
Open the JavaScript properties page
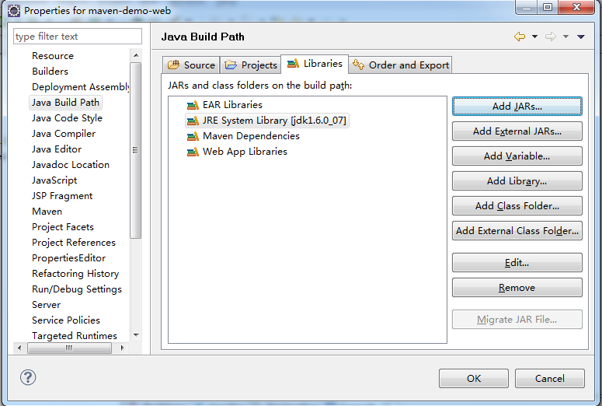54,180
